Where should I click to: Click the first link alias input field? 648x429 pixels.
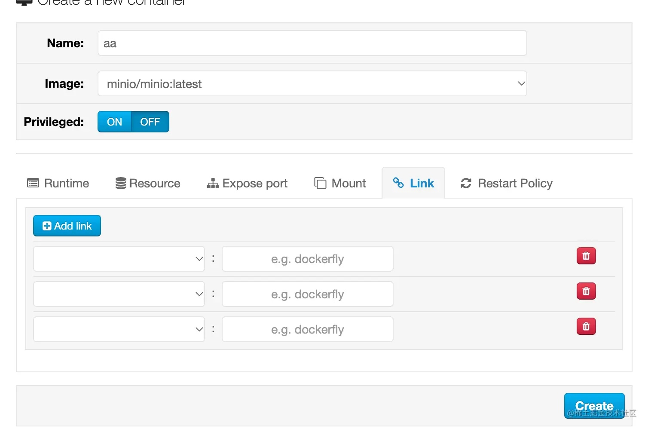307,259
